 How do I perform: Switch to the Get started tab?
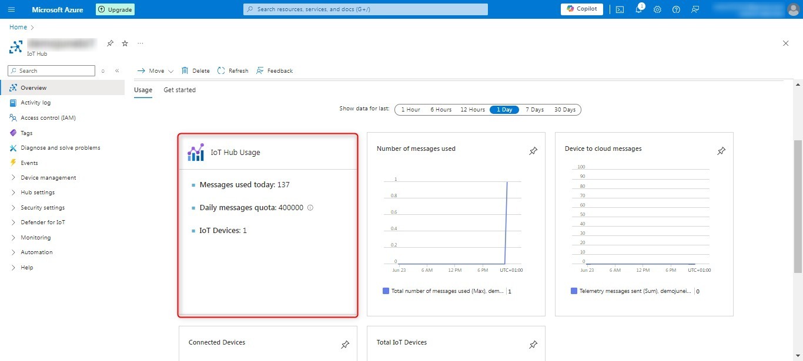coord(179,90)
